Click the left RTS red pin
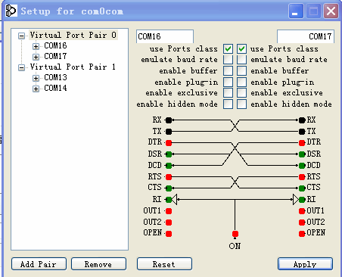342x277 pixels. (x=169, y=177)
